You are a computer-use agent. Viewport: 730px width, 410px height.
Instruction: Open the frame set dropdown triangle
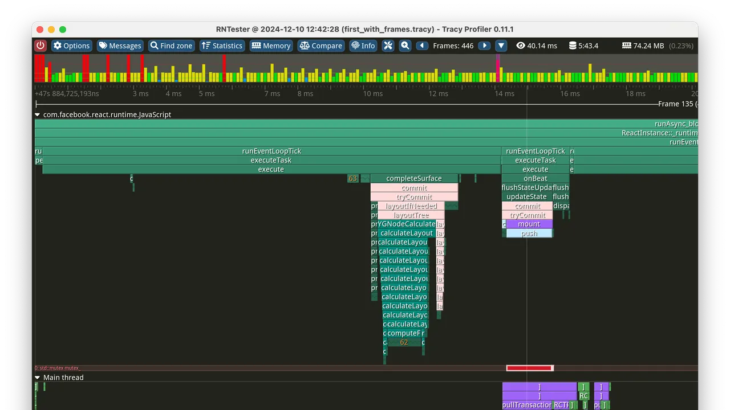pos(501,46)
